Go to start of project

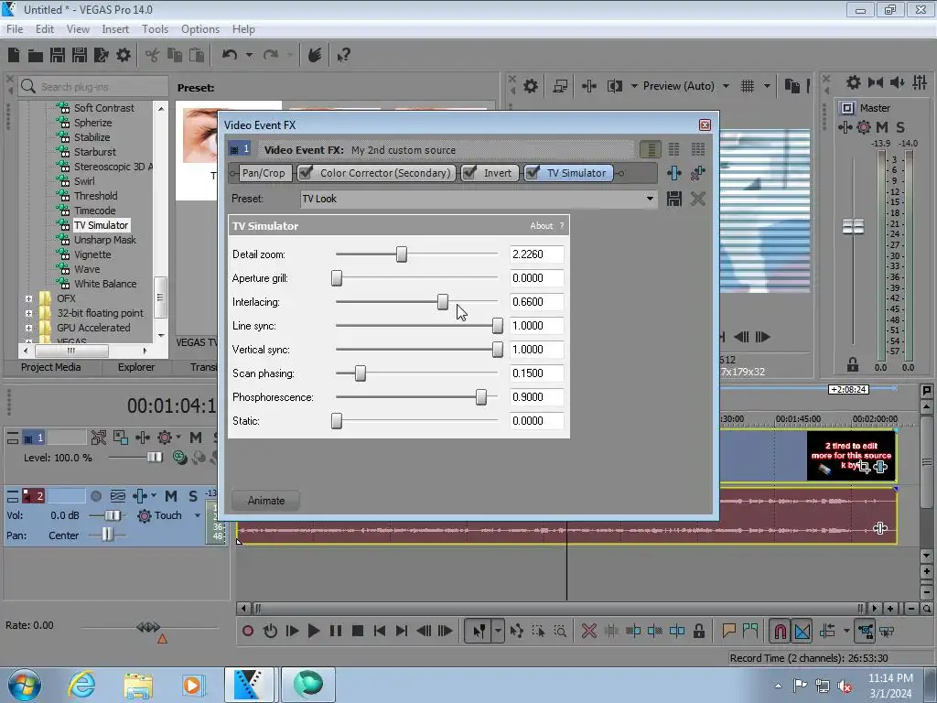380,631
